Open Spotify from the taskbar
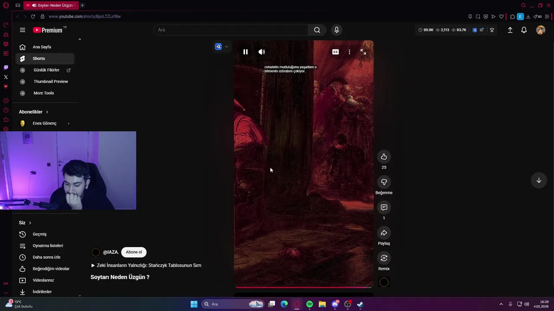Viewport: 554px width, 311px height. coord(309,304)
